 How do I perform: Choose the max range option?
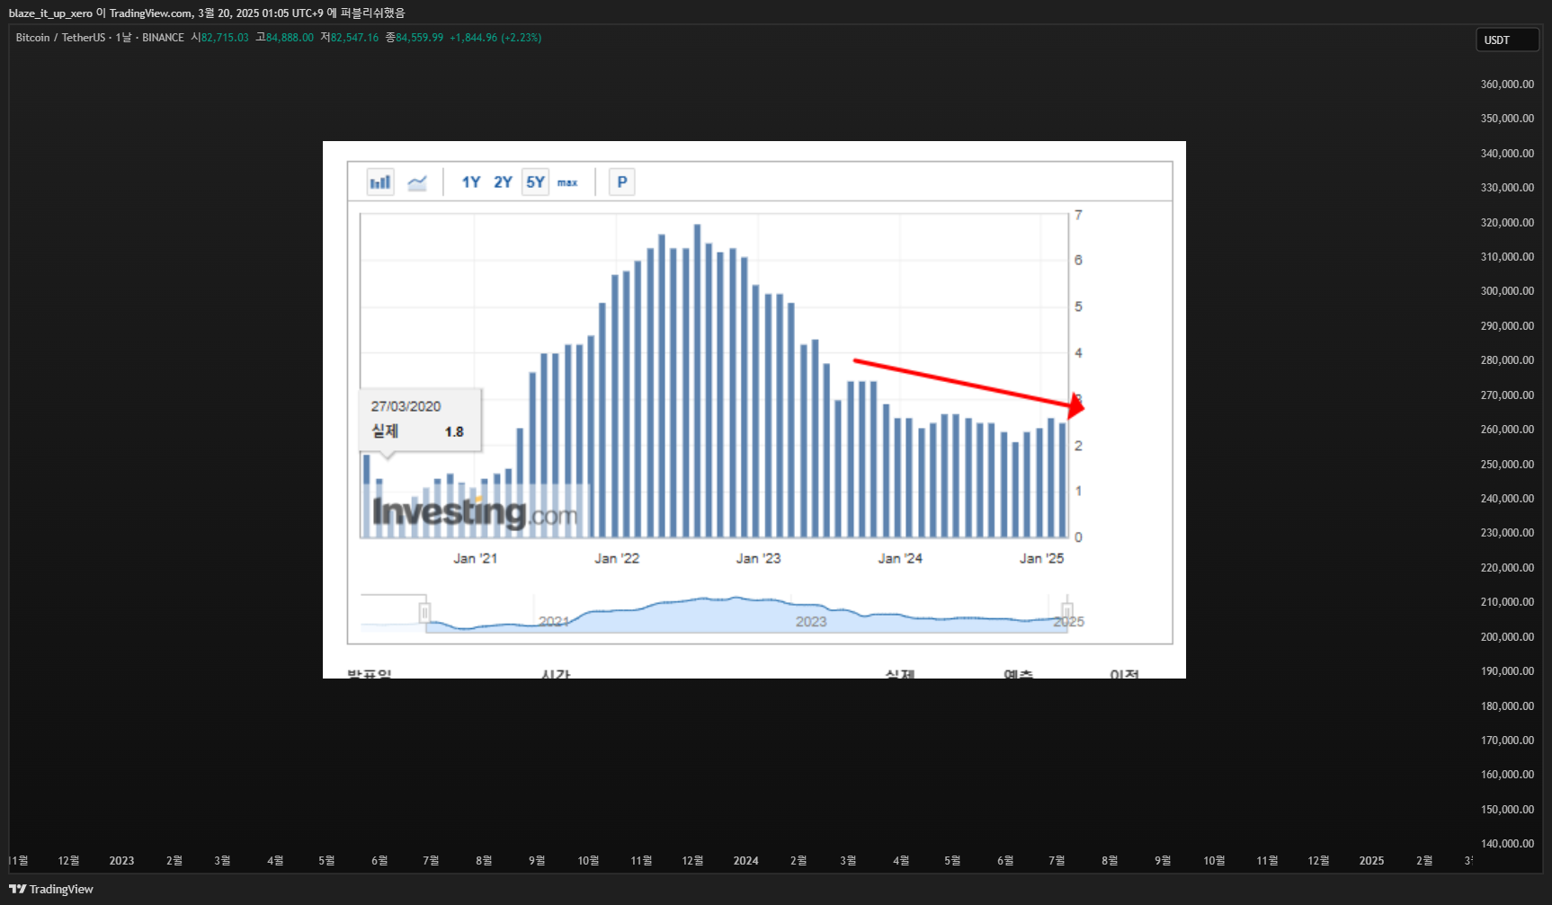567,182
